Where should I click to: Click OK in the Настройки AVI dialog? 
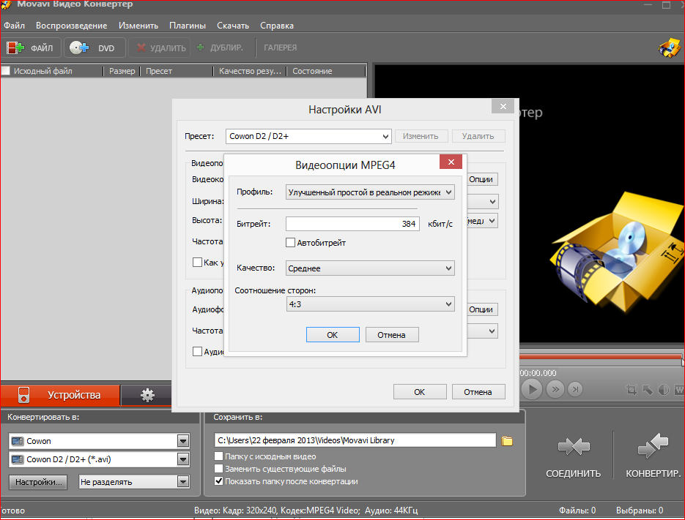[x=419, y=392]
